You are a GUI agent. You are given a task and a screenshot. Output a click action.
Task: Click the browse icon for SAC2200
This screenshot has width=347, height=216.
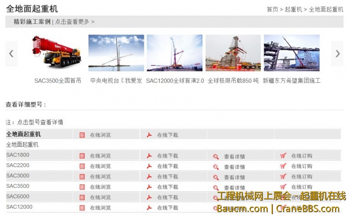[x=82, y=166]
